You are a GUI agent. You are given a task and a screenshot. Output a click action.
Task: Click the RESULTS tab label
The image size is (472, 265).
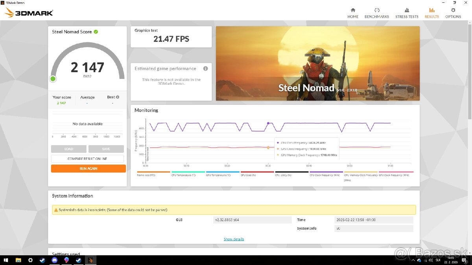[x=431, y=17]
